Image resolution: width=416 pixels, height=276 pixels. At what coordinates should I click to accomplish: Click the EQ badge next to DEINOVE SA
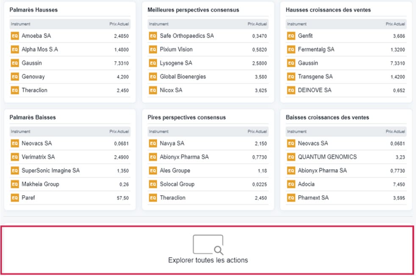[291, 90]
